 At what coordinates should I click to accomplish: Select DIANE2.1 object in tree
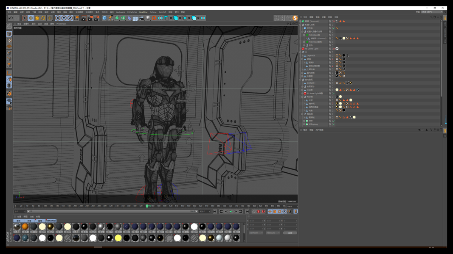tap(311, 83)
